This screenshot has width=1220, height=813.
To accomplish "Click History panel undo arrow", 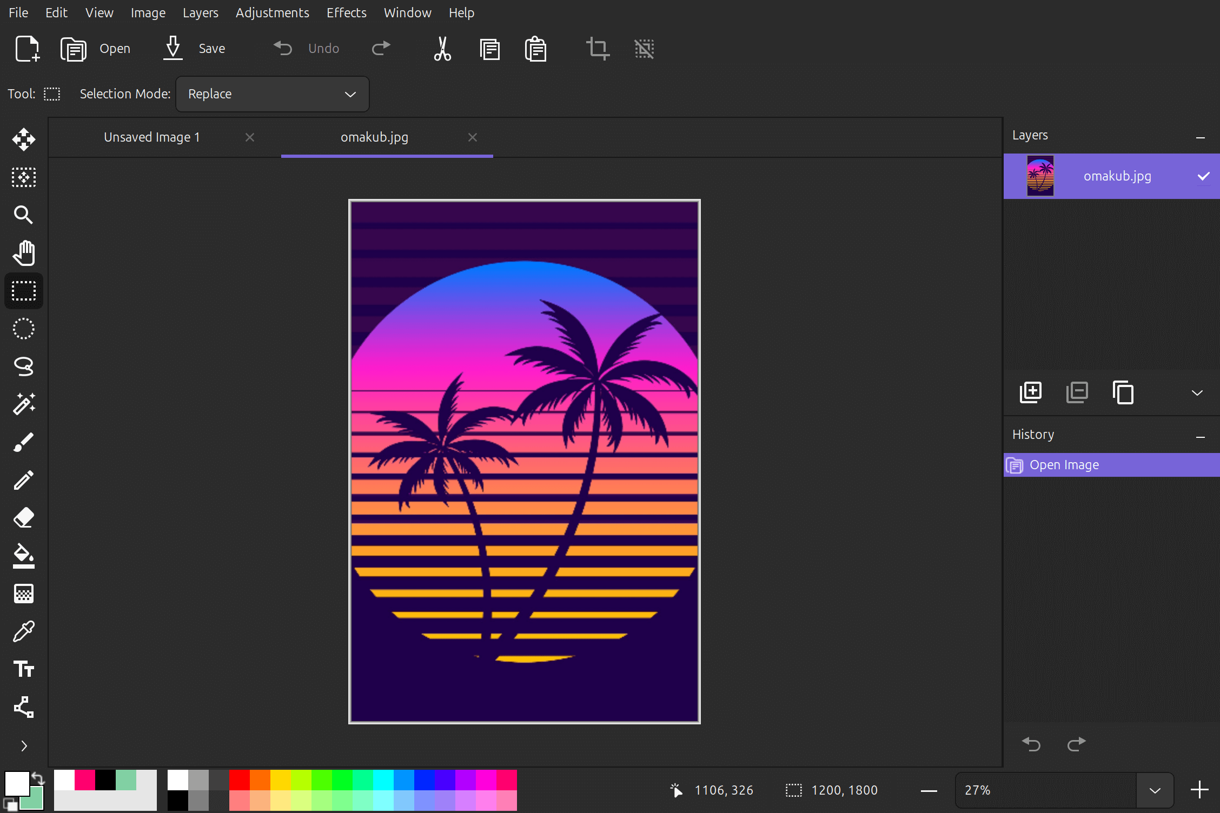I will click(x=1031, y=744).
